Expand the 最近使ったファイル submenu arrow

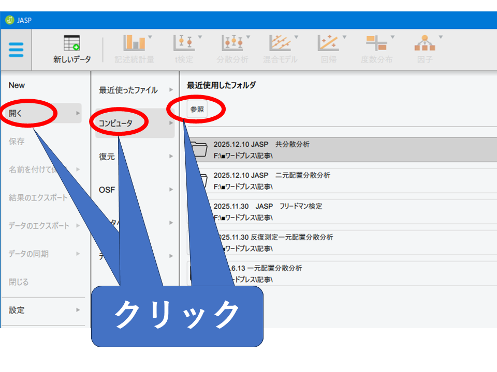(x=171, y=90)
